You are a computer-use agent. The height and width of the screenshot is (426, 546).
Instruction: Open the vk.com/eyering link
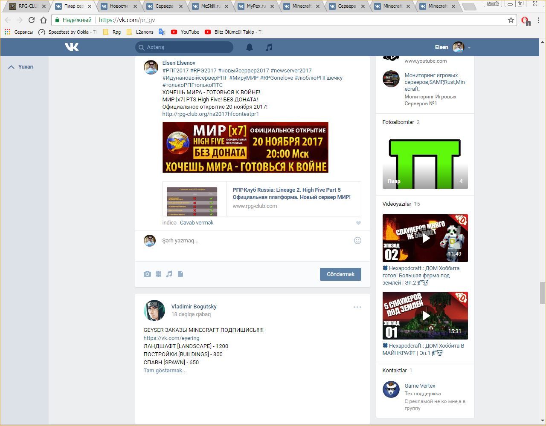[171, 338]
